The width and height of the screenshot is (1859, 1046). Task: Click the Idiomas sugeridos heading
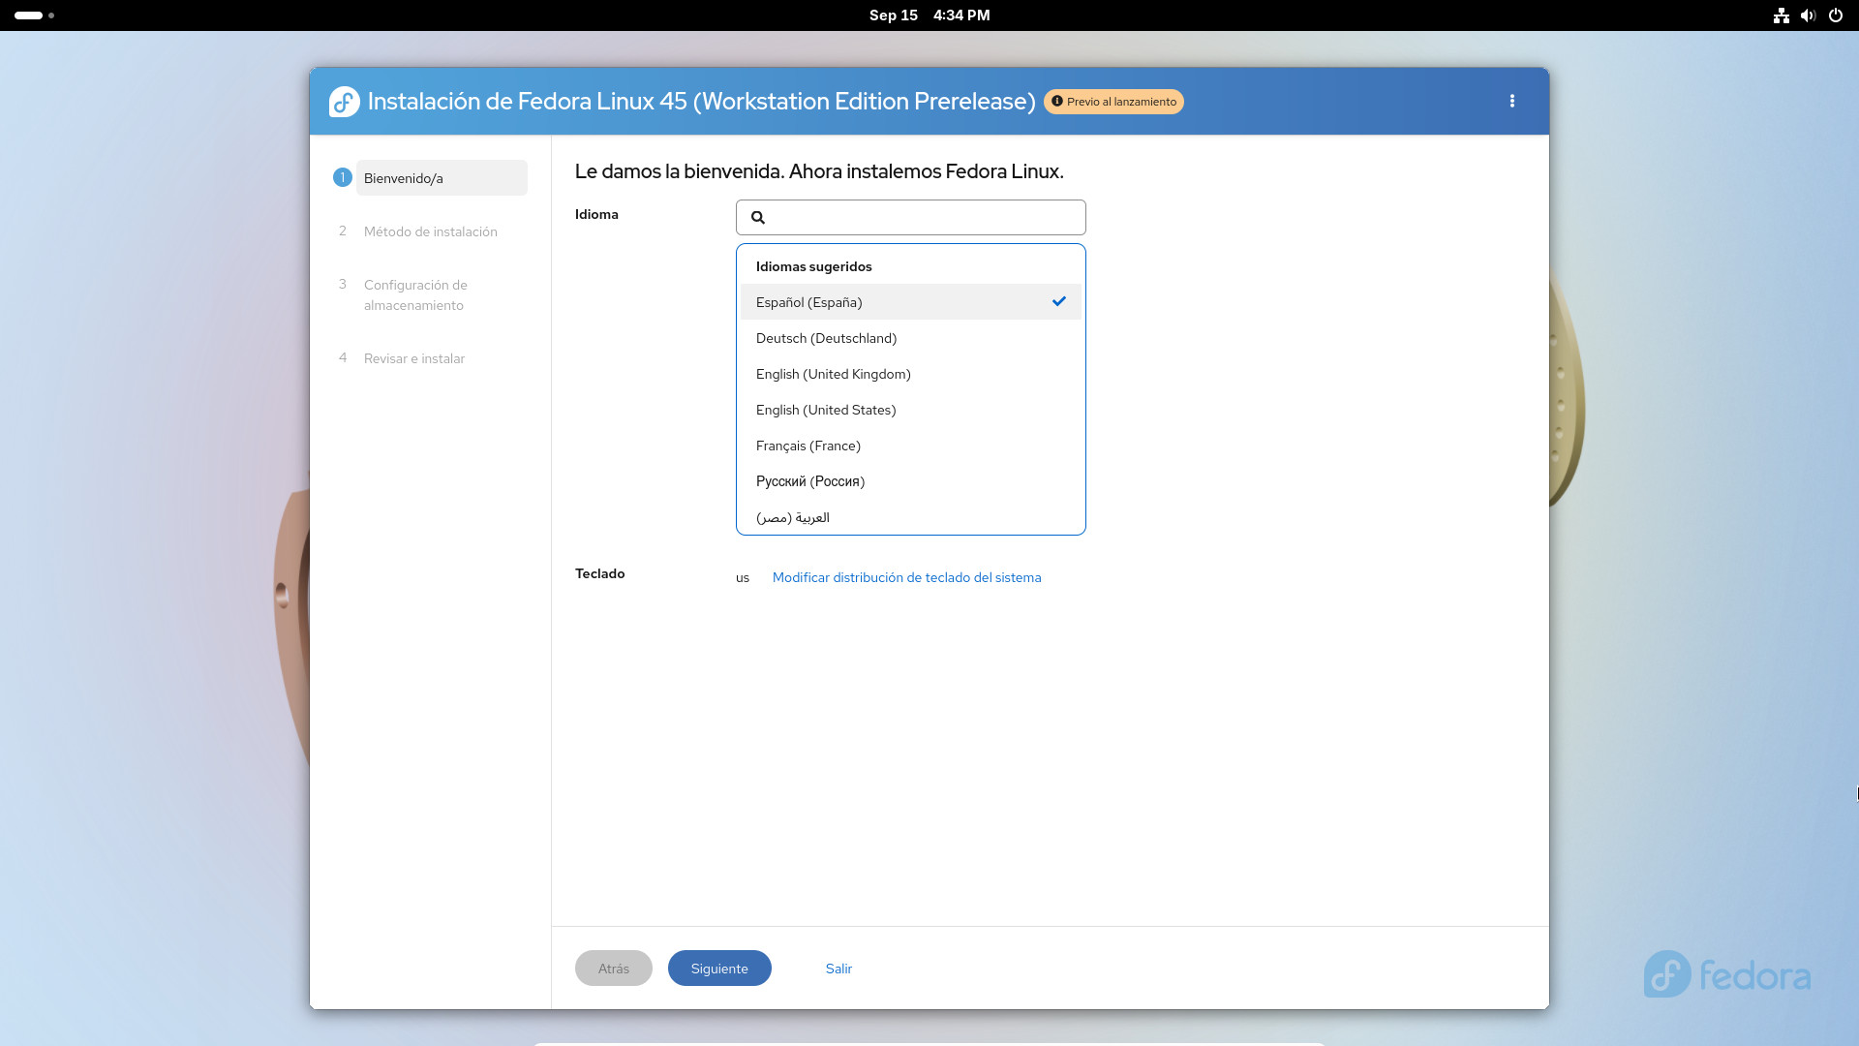(x=813, y=266)
